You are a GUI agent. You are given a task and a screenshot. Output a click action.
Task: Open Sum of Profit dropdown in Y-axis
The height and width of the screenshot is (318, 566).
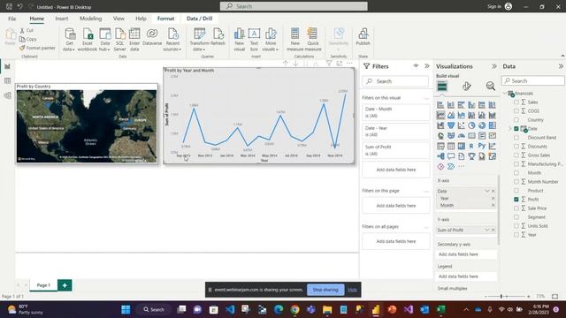[487, 230]
